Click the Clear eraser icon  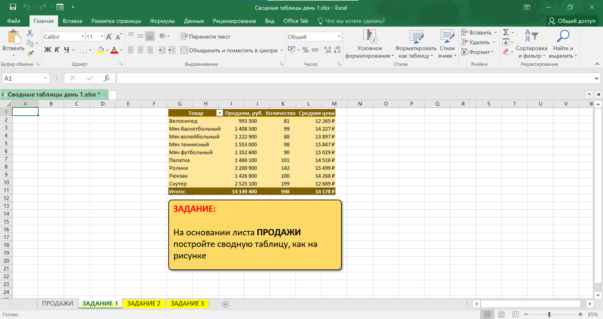click(506, 52)
